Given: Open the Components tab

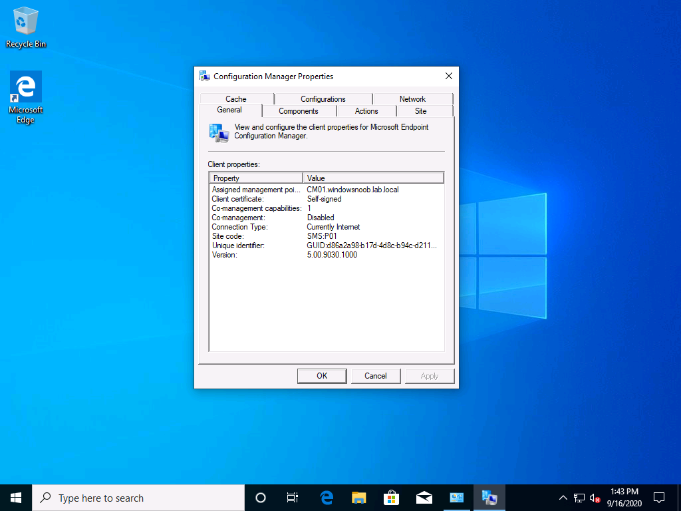Looking at the screenshot, I should [299, 111].
